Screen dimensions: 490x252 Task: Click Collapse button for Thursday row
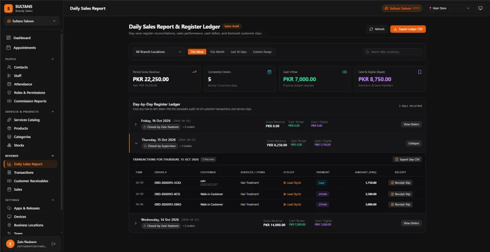tap(414, 144)
